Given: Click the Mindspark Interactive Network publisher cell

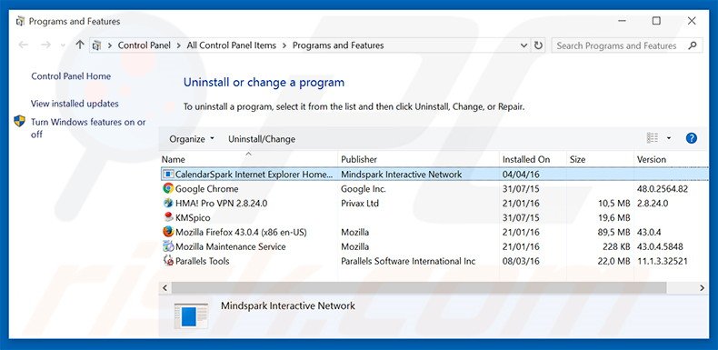Looking at the screenshot, I should tap(402, 174).
